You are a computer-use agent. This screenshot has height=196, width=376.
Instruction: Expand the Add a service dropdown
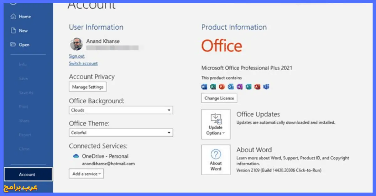[x=86, y=174]
